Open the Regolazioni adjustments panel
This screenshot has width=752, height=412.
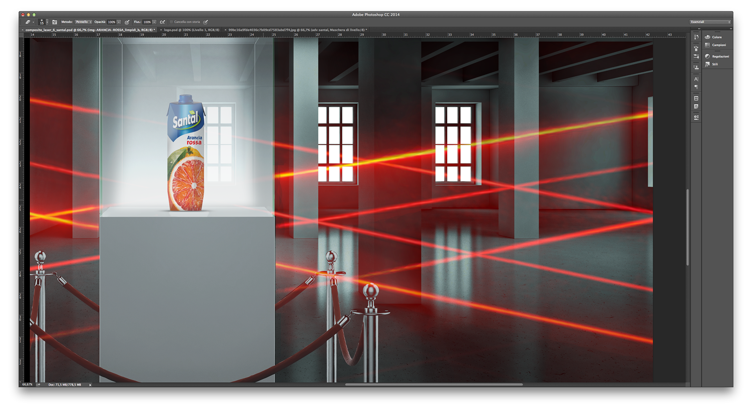[x=717, y=56]
